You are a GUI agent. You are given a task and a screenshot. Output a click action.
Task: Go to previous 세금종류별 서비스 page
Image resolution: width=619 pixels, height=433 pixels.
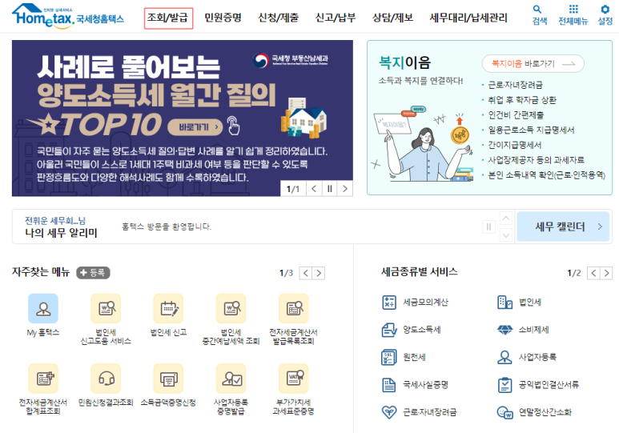coord(593,273)
